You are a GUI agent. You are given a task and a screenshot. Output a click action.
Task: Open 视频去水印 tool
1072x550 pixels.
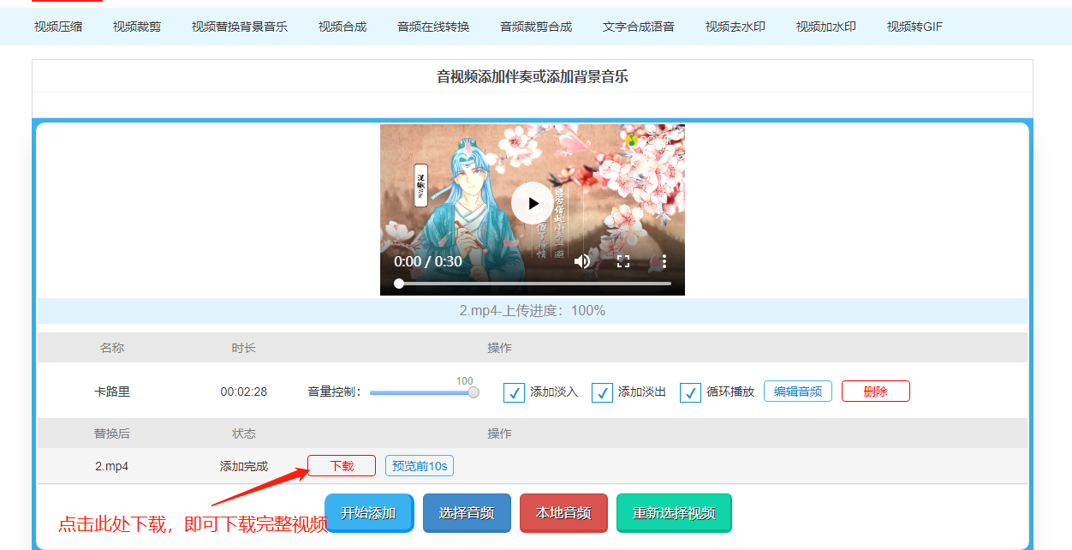point(736,27)
